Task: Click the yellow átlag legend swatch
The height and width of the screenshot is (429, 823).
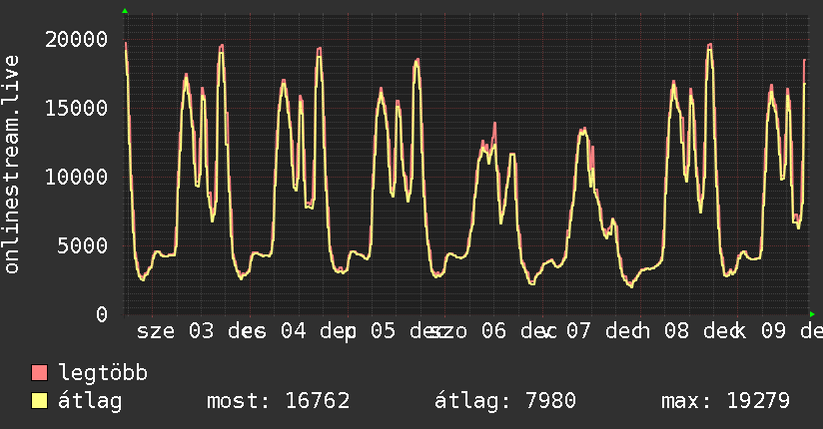Action: 39,400
